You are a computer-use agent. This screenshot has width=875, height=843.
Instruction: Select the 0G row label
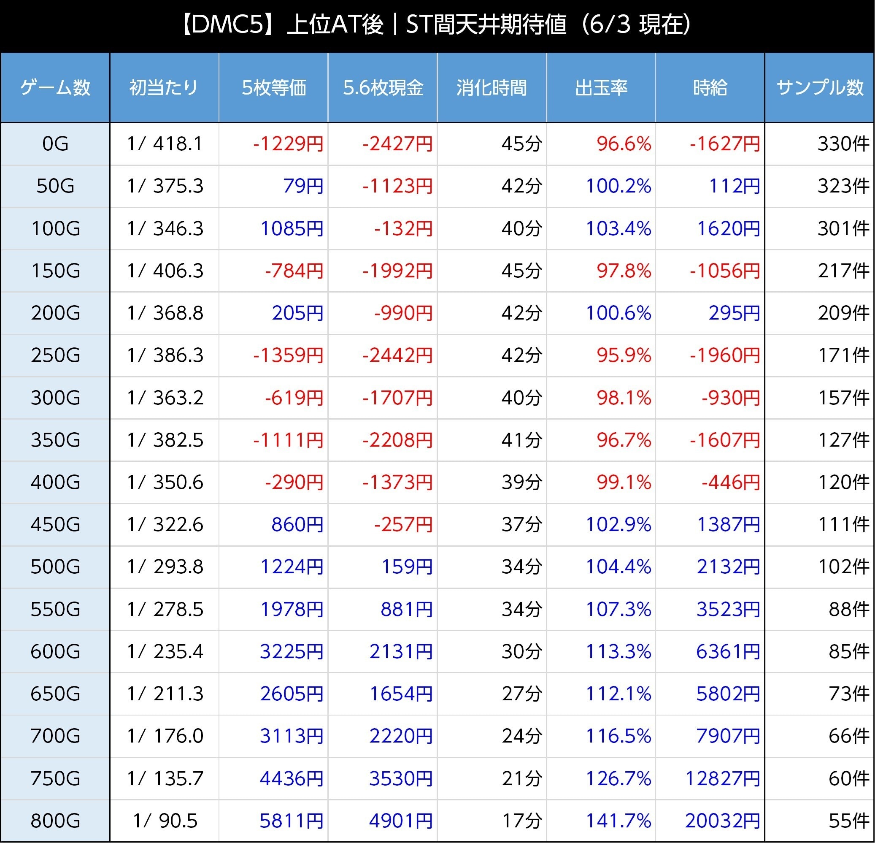pyautogui.click(x=55, y=144)
